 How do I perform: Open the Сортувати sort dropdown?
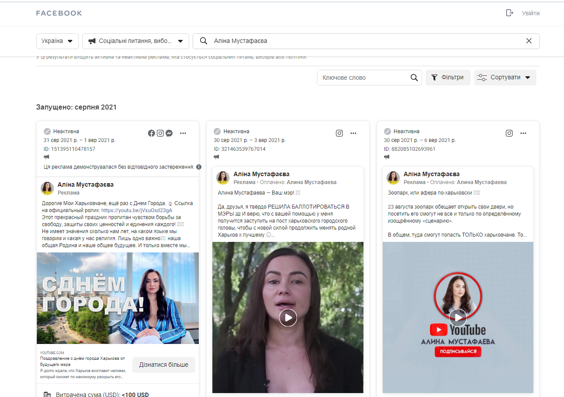(x=505, y=78)
